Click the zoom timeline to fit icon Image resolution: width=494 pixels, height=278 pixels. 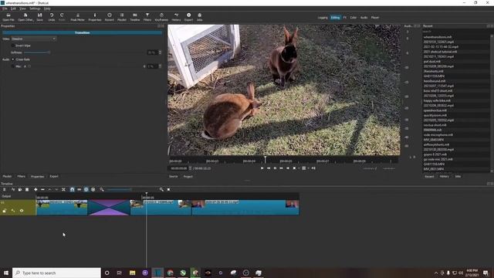click(168, 189)
